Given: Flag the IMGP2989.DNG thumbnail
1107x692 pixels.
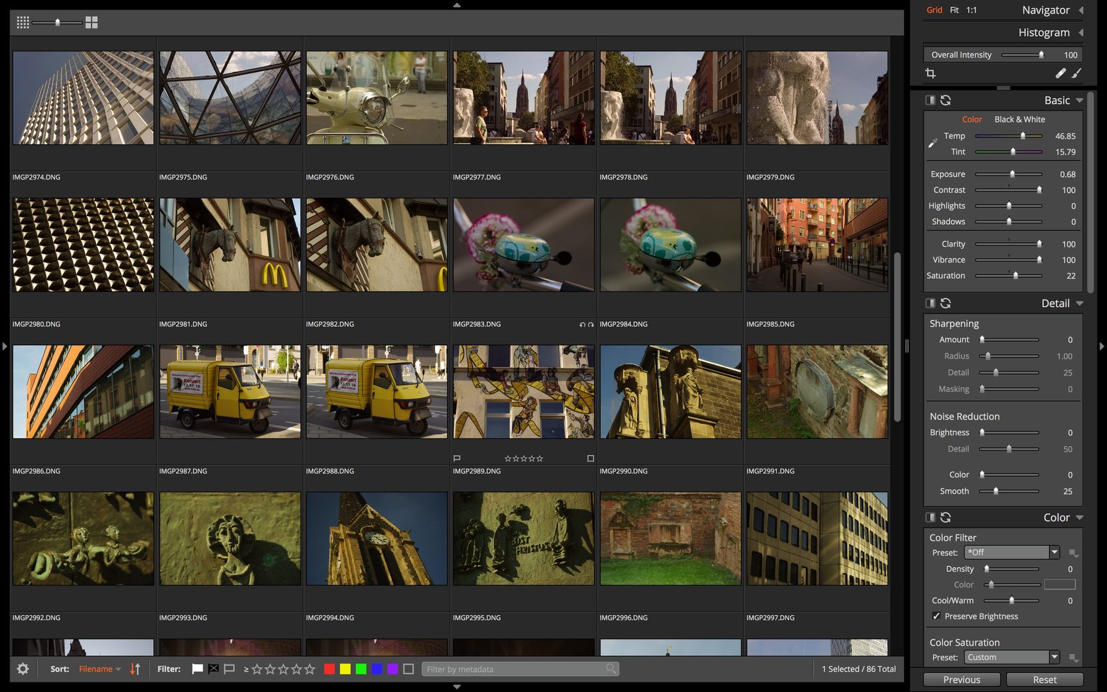Looking at the screenshot, I should pos(457,458).
